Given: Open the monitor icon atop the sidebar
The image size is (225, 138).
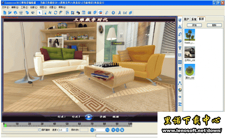Looking at the screenshot, I should point(180,20).
